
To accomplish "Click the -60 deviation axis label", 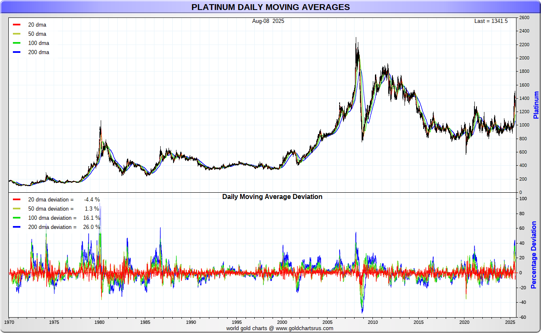I will point(523,317).
